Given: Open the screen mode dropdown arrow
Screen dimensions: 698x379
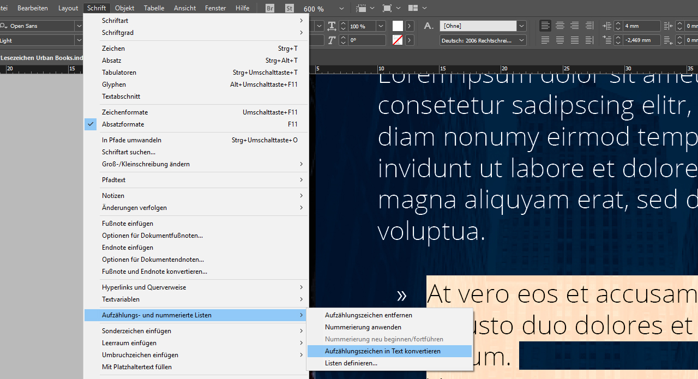Looking at the screenshot, I should tap(398, 8).
